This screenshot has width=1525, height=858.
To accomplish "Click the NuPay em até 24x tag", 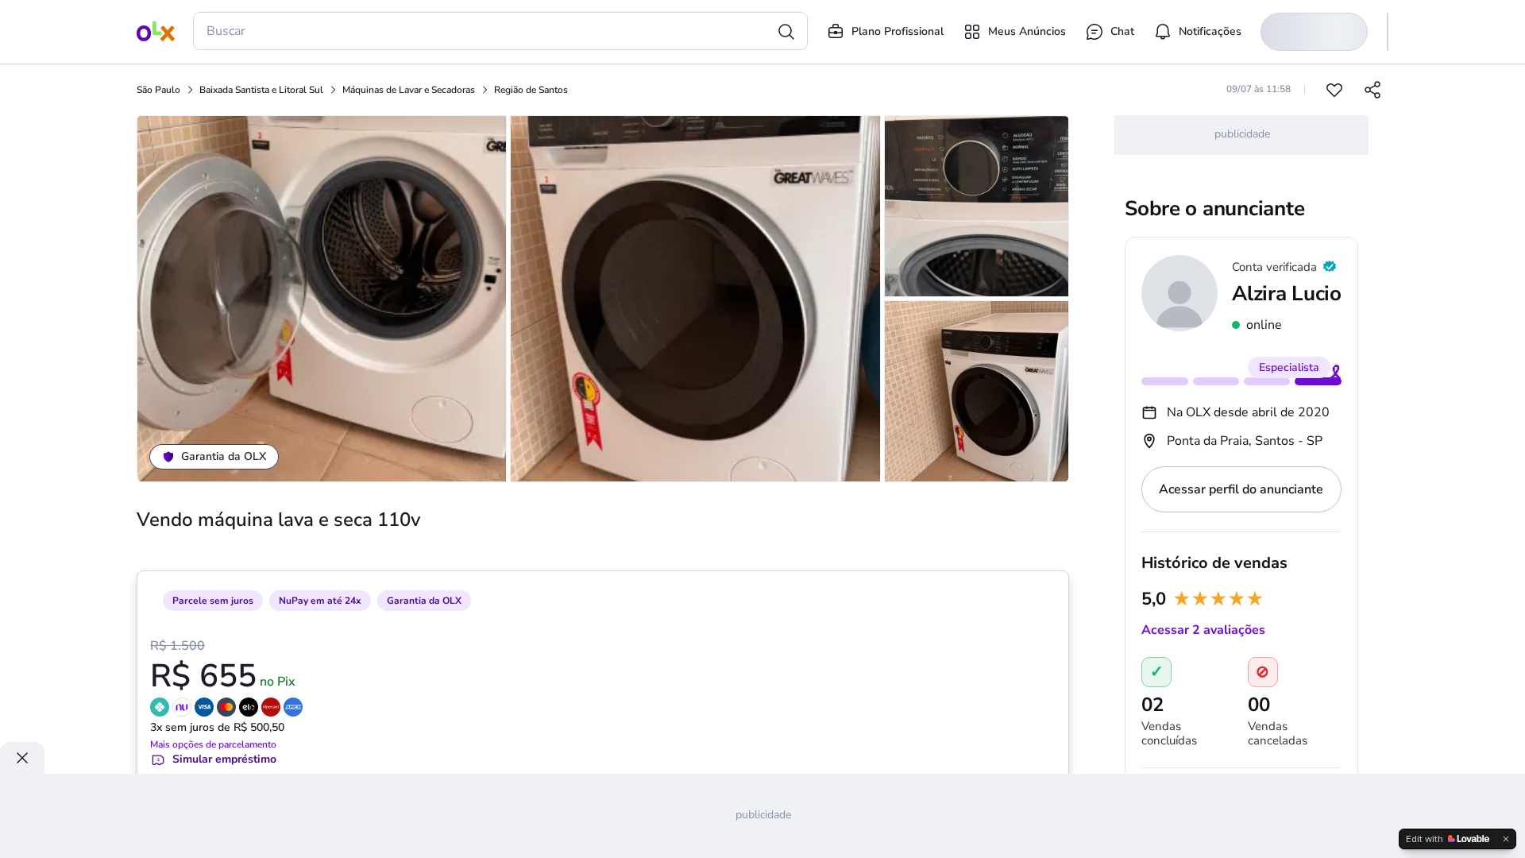I will click(x=319, y=601).
